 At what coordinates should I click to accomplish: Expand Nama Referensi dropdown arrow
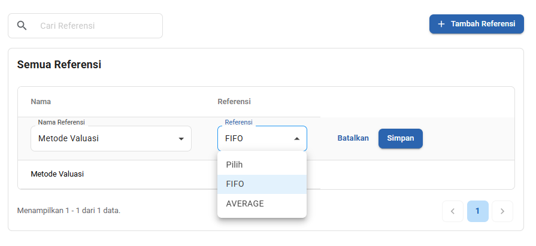181,139
